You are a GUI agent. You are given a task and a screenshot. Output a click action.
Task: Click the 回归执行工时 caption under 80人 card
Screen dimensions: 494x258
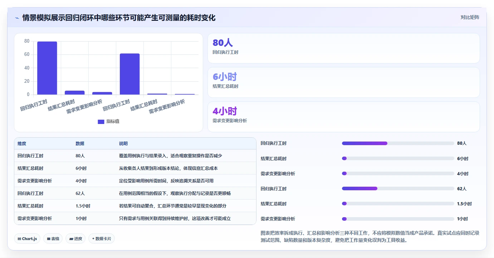click(225, 52)
